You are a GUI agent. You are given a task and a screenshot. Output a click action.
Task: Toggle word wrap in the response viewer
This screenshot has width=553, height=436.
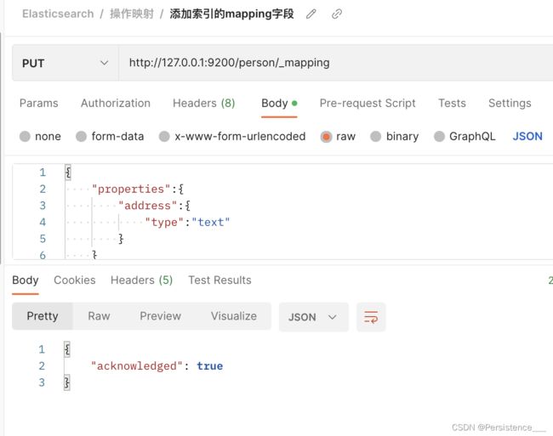click(x=371, y=317)
